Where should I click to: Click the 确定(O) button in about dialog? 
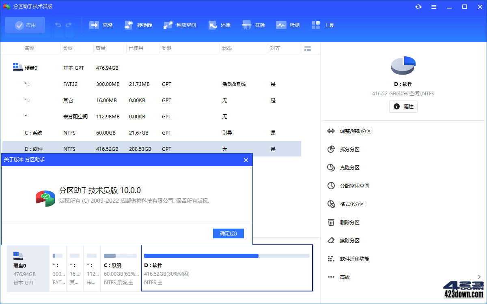228,233
